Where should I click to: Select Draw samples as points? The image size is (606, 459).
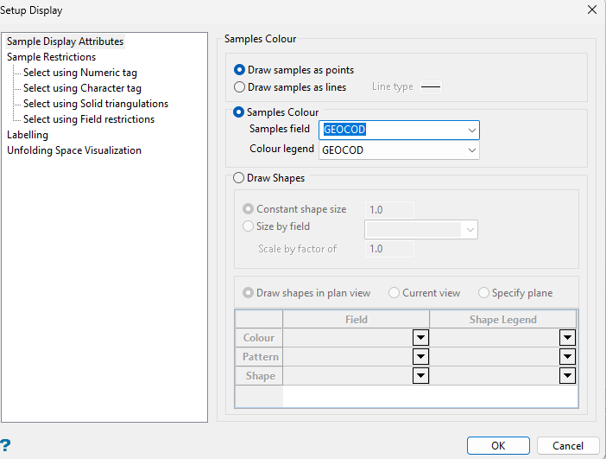(x=239, y=70)
